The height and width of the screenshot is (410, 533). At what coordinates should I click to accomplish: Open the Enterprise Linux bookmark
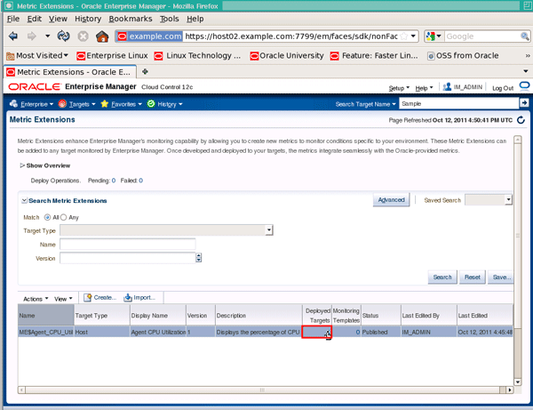(x=112, y=55)
